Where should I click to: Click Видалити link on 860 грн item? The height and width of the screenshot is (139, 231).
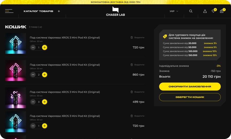pos(139,65)
